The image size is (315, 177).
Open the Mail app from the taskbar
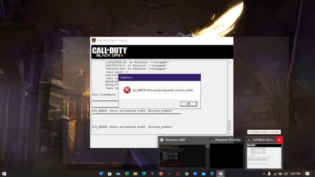[x=203, y=174]
